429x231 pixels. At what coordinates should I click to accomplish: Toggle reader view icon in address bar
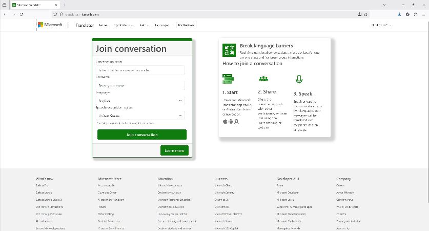click(359, 14)
